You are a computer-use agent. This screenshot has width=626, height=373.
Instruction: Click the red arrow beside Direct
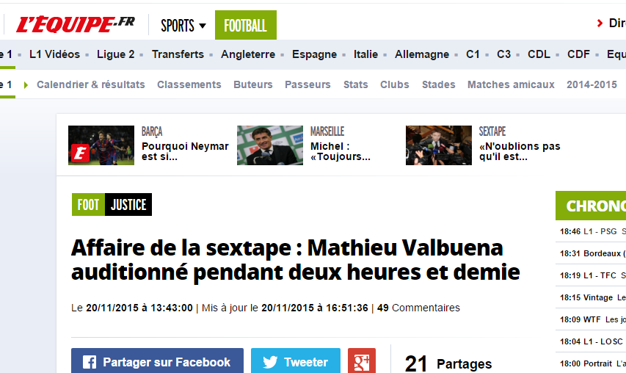coord(600,23)
